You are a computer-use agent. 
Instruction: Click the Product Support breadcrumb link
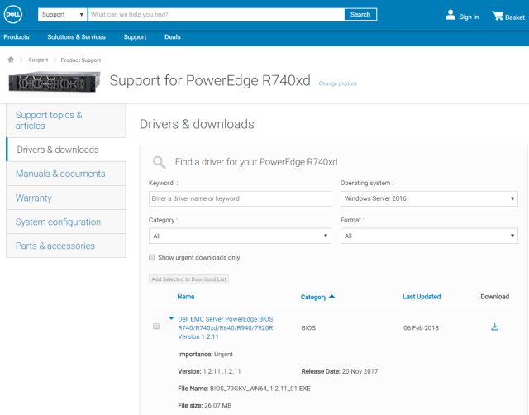tap(81, 60)
